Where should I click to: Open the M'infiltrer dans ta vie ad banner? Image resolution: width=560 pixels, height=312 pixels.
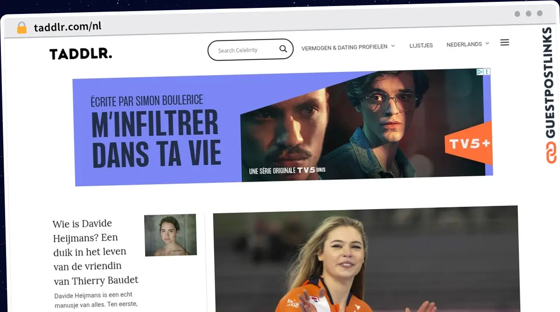(x=283, y=127)
